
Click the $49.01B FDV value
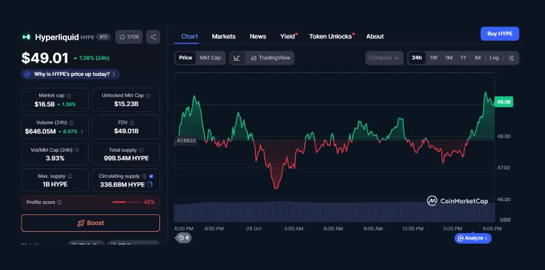126,131
